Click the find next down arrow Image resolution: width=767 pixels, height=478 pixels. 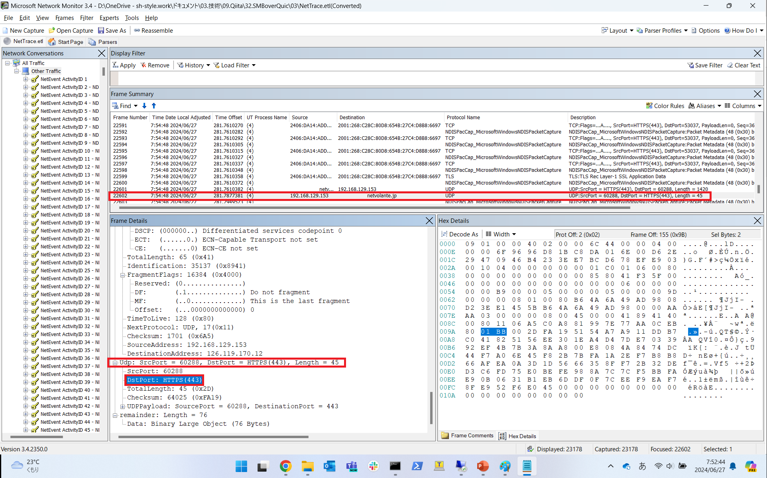click(x=144, y=106)
